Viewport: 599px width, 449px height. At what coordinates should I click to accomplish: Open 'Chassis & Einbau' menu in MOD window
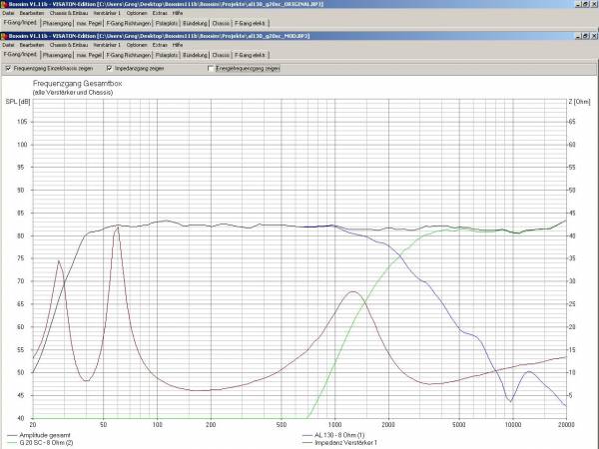[x=69, y=45]
